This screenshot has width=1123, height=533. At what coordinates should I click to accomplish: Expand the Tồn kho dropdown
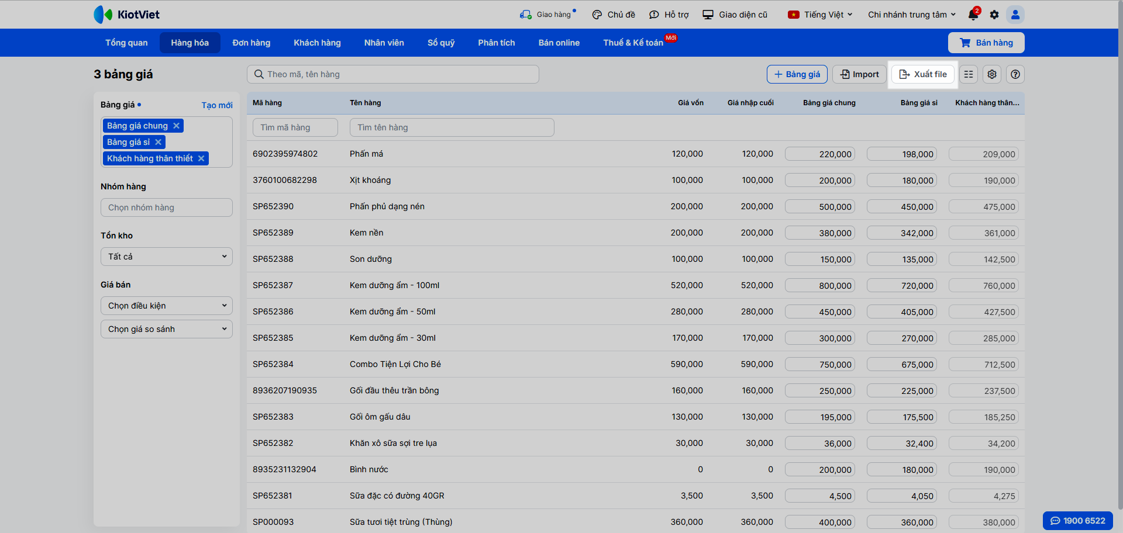pos(167,257)
